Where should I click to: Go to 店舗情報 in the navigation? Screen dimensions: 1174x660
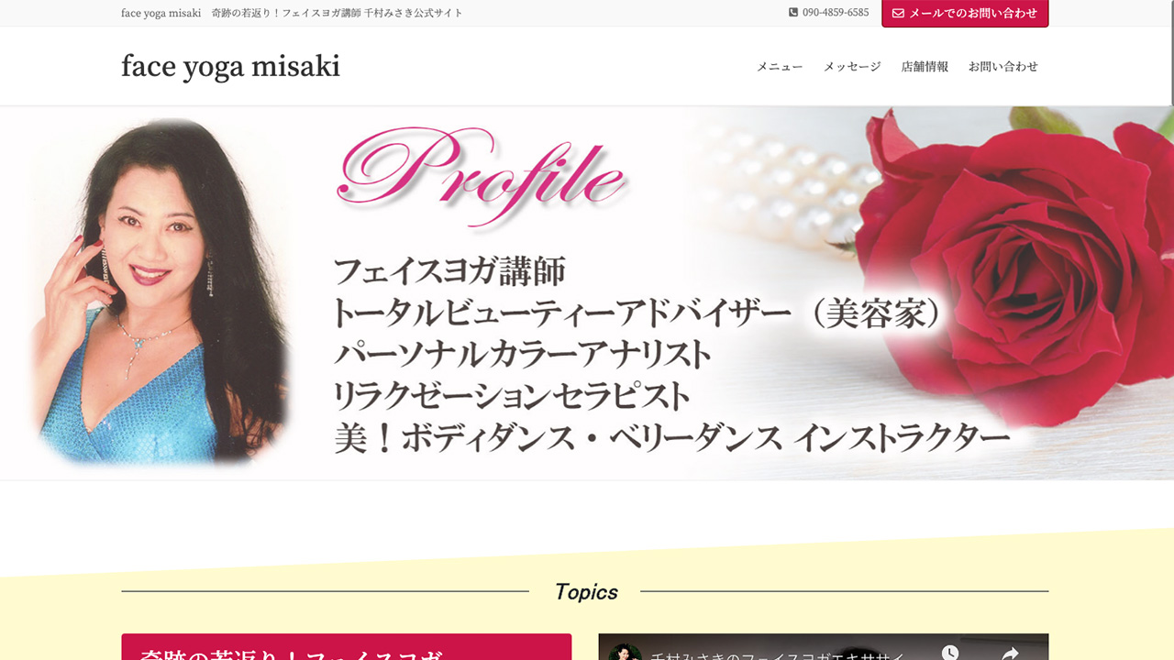[925, 67]
